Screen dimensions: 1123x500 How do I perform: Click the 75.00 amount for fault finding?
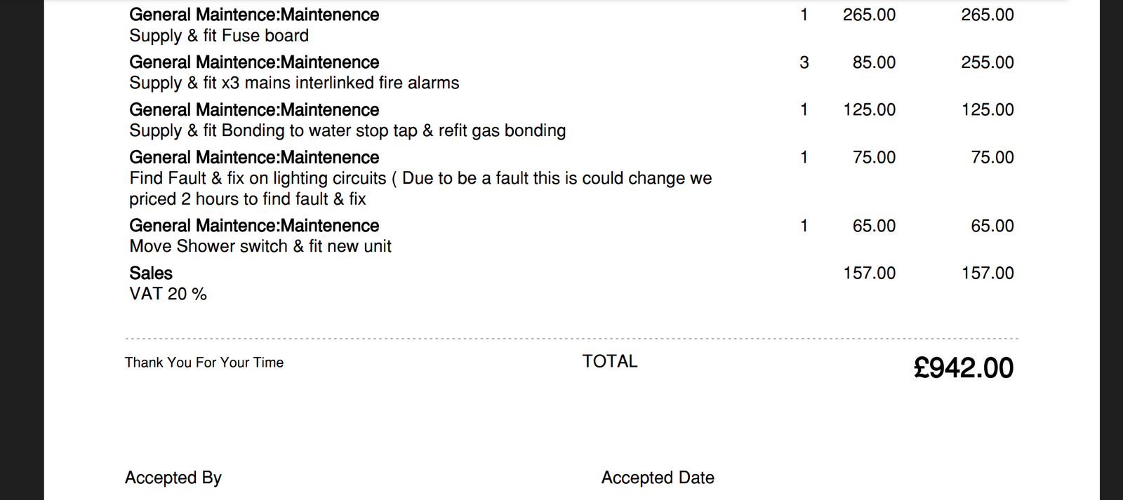tap(992, 157)
